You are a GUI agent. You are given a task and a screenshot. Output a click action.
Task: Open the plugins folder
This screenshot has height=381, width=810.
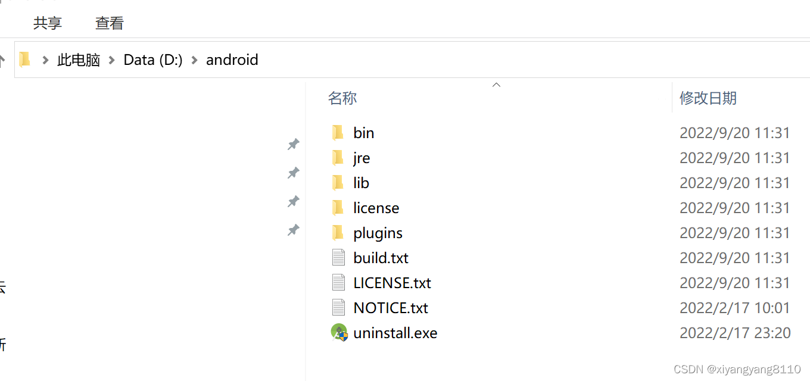(x=378, y=232)
